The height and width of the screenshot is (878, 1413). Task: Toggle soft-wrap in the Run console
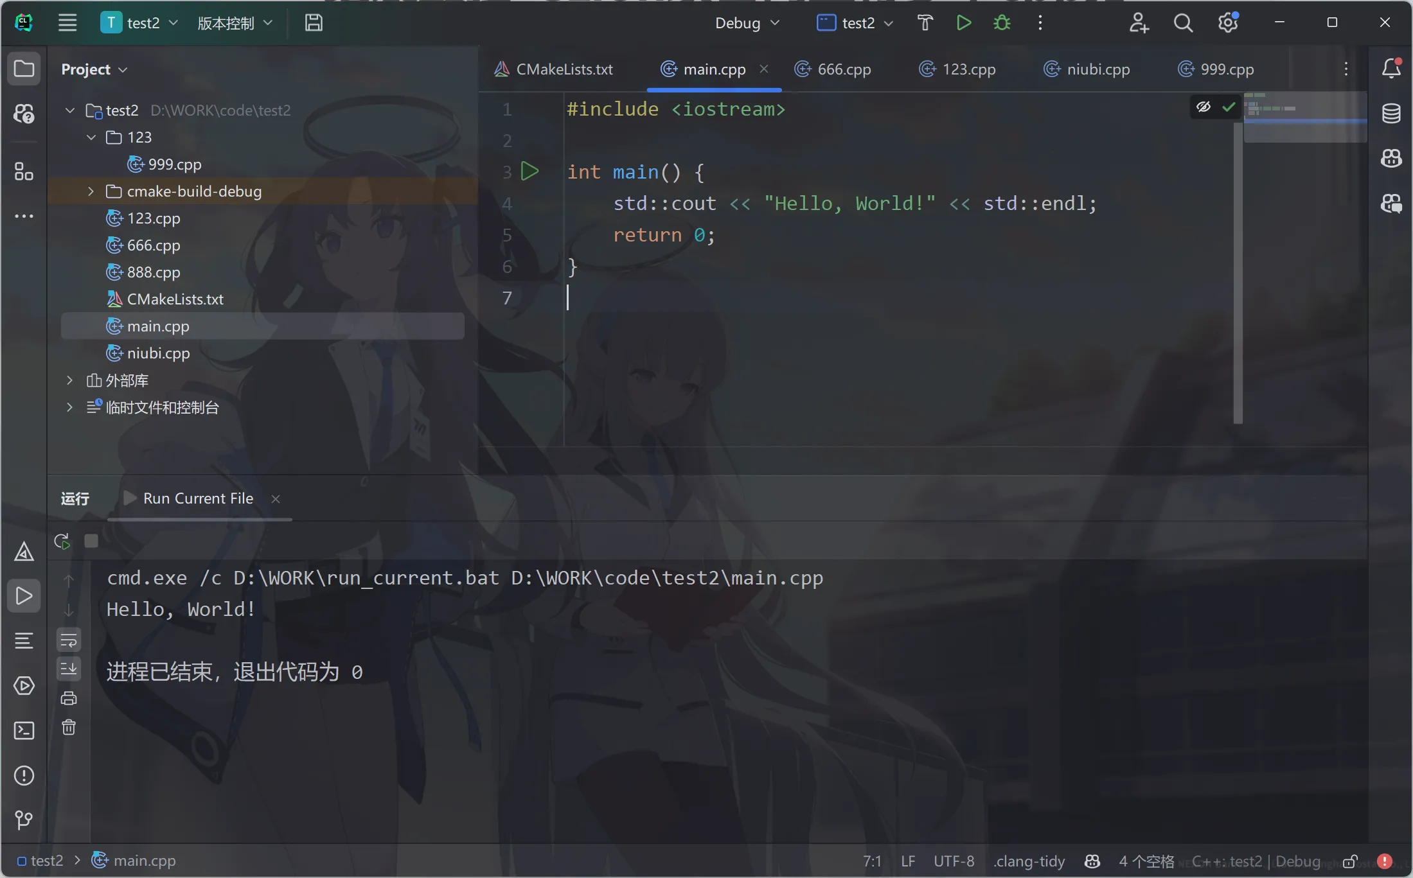click(x=69, y=640)
